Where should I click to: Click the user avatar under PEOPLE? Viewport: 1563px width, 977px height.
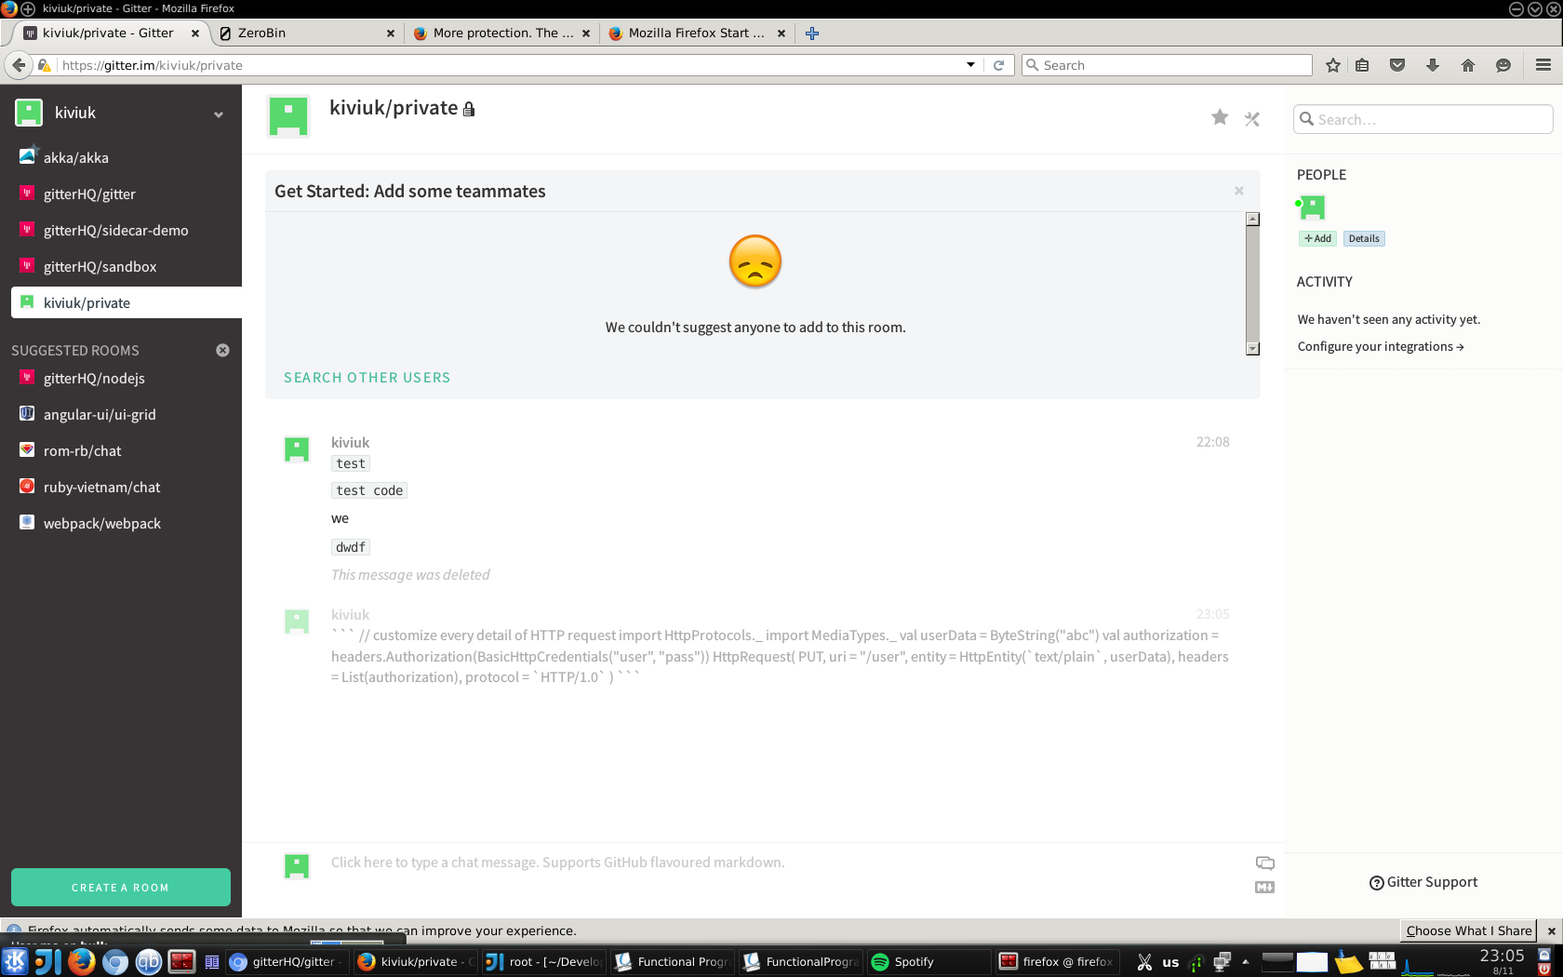tap(1313, 207)
